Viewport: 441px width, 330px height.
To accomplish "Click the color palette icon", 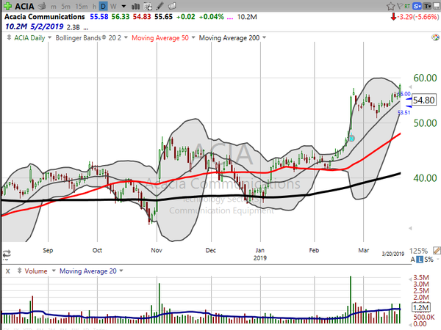I will point(435,37).
